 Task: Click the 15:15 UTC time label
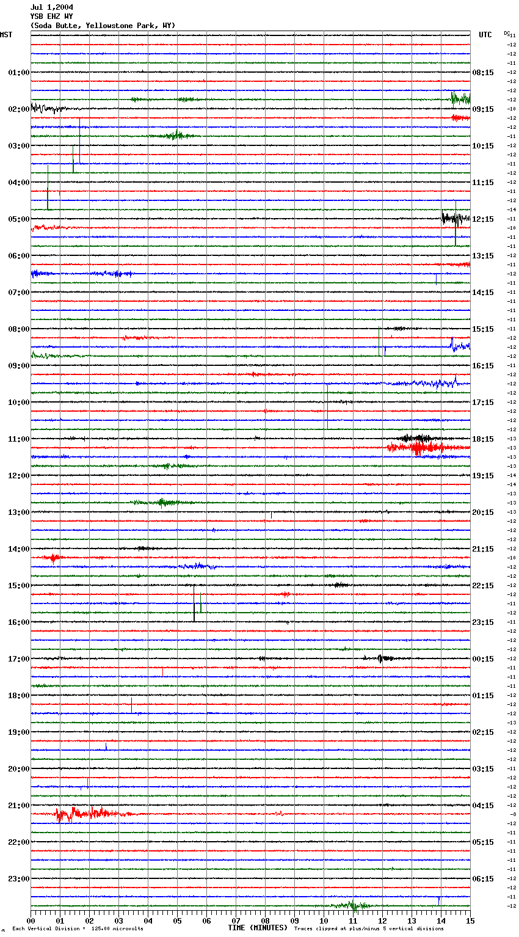point(483,329)
